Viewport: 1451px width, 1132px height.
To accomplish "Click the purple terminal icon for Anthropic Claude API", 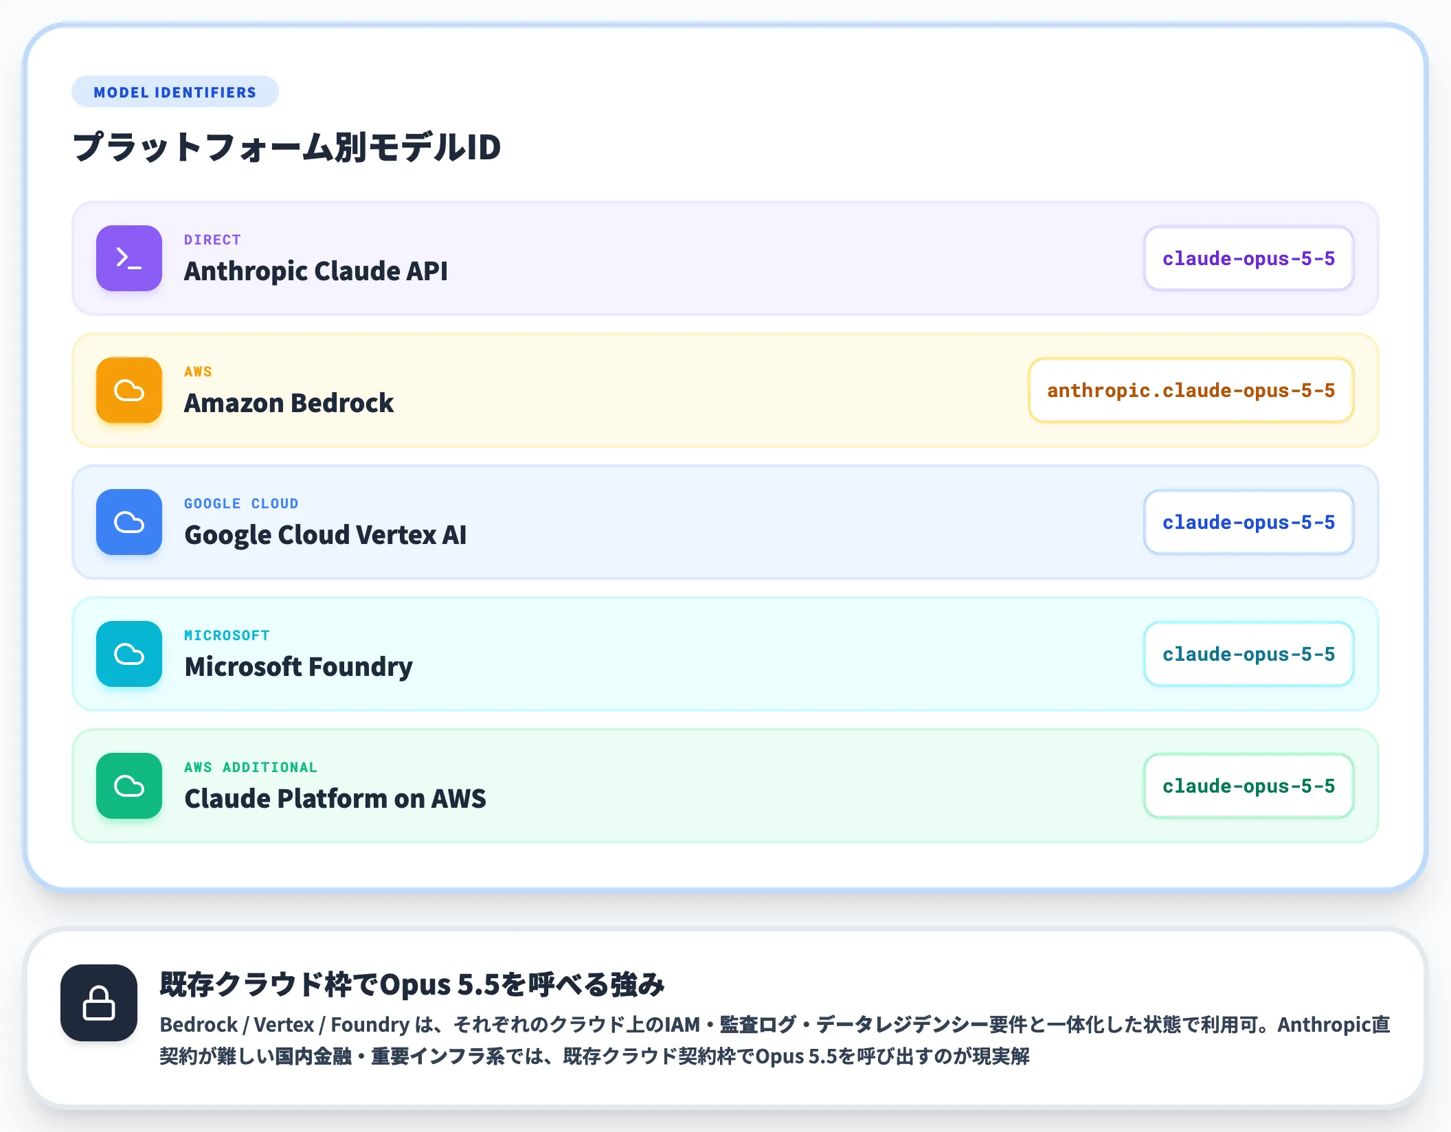I will coord(129,258).
